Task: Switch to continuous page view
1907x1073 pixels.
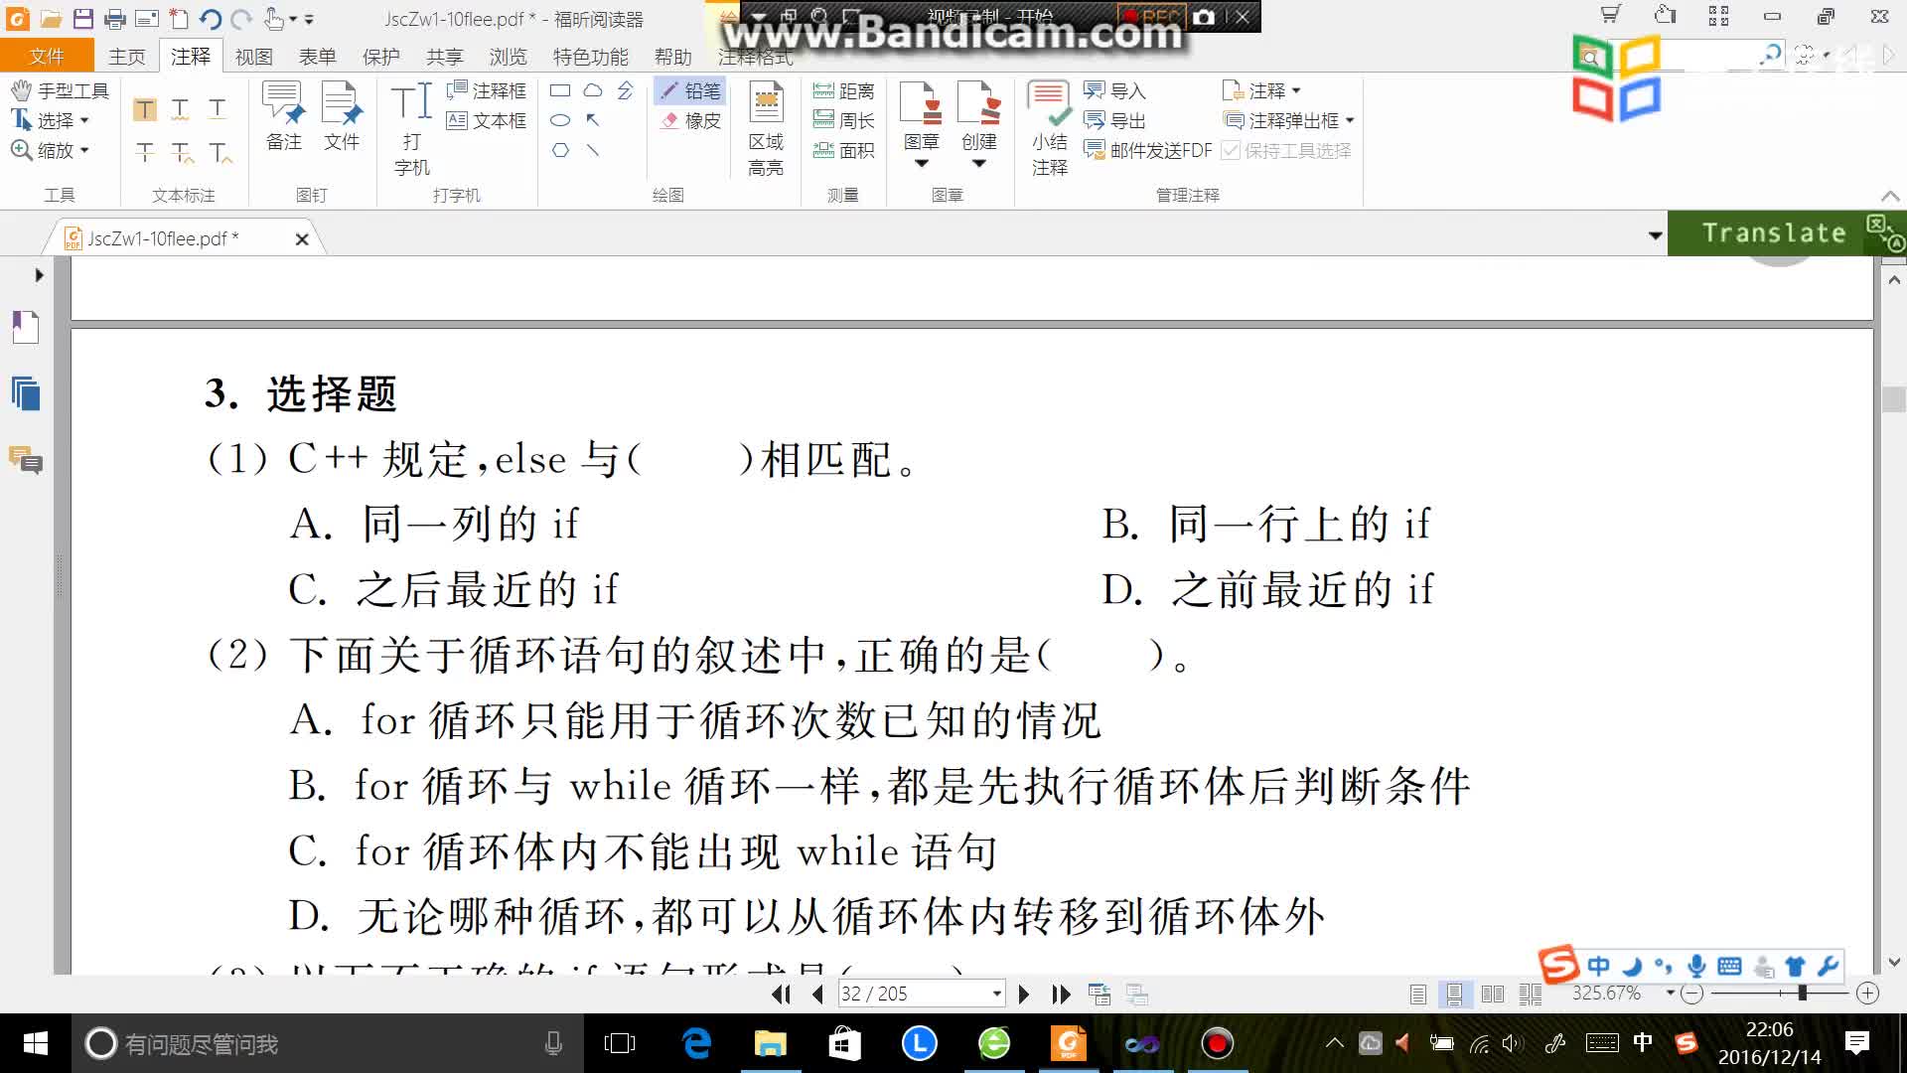Action: pos(1454,995)
